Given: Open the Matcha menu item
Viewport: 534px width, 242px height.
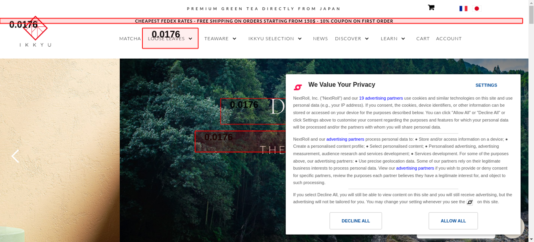Looking at the screenshot, I should (x=130, y=39).
